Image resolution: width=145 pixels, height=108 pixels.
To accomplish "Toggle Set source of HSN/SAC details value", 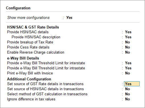I will click(x=127, y=89).
